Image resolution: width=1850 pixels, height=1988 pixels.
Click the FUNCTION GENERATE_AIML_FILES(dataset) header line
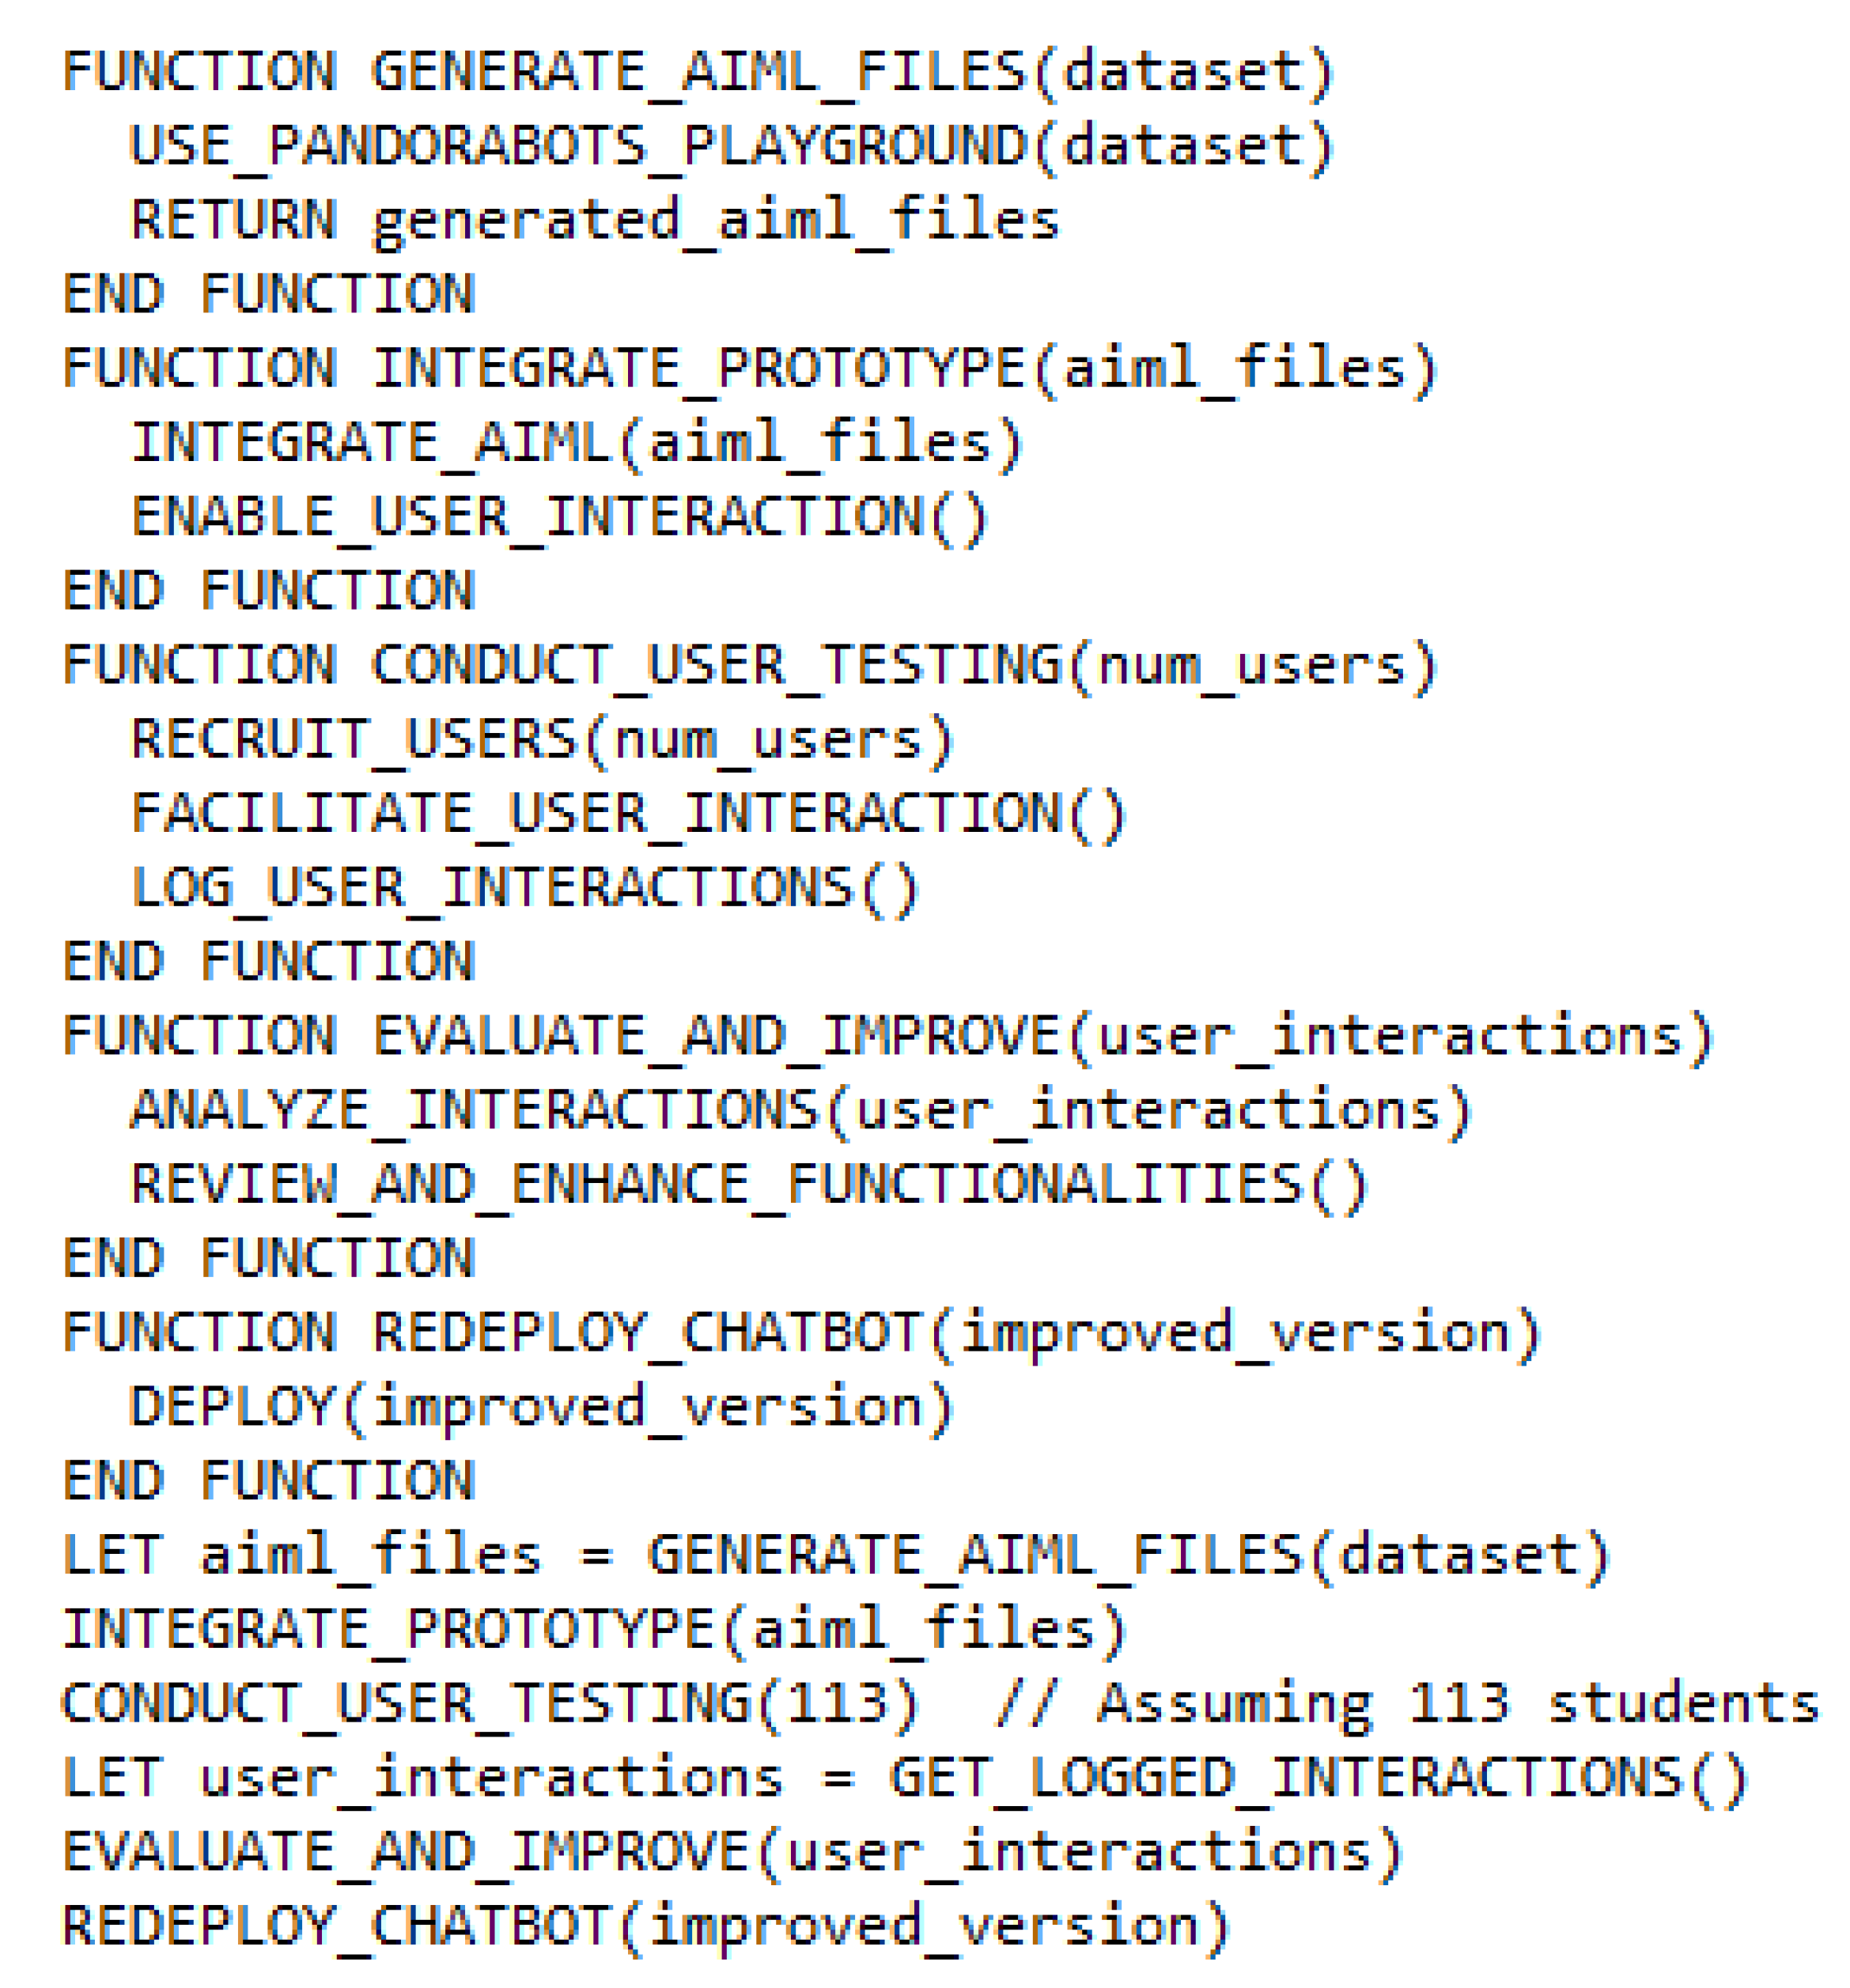[x=697, y=72]
